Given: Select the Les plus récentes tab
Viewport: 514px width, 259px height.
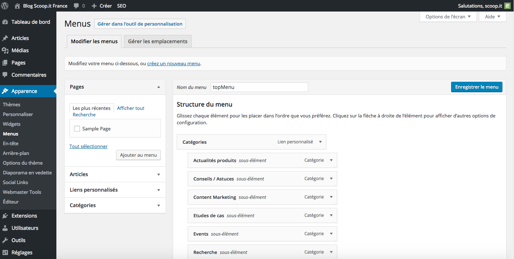Looking at the screenshot, I should click(x=91, y=108).
